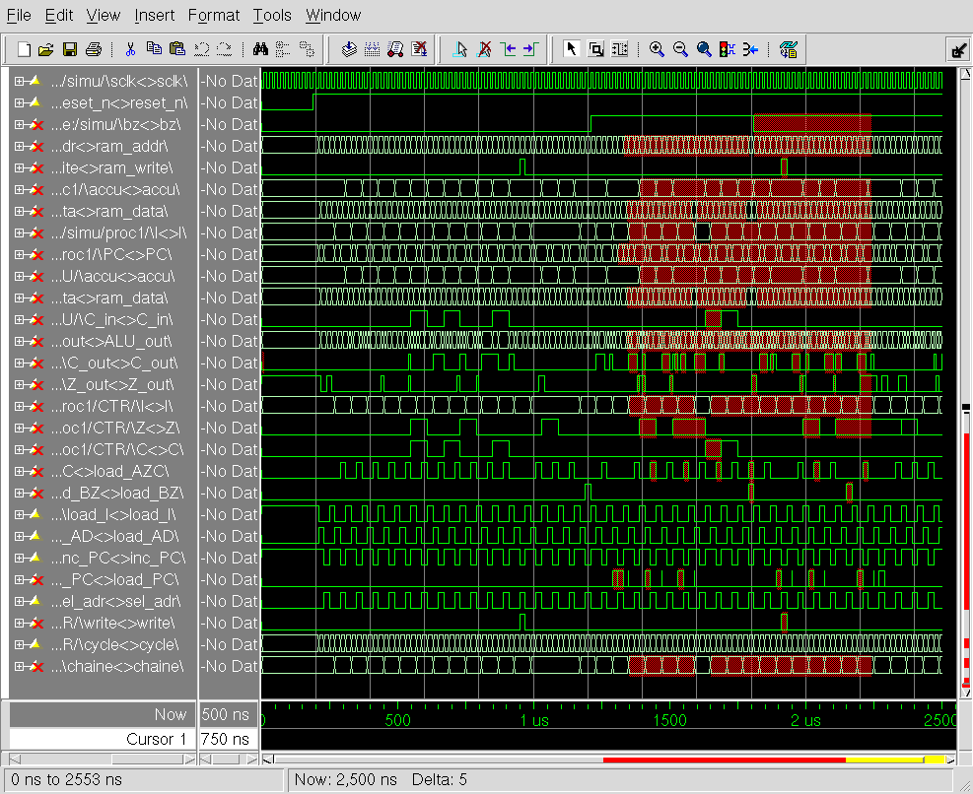Open Find with the binoculars icon

[261, 49]
